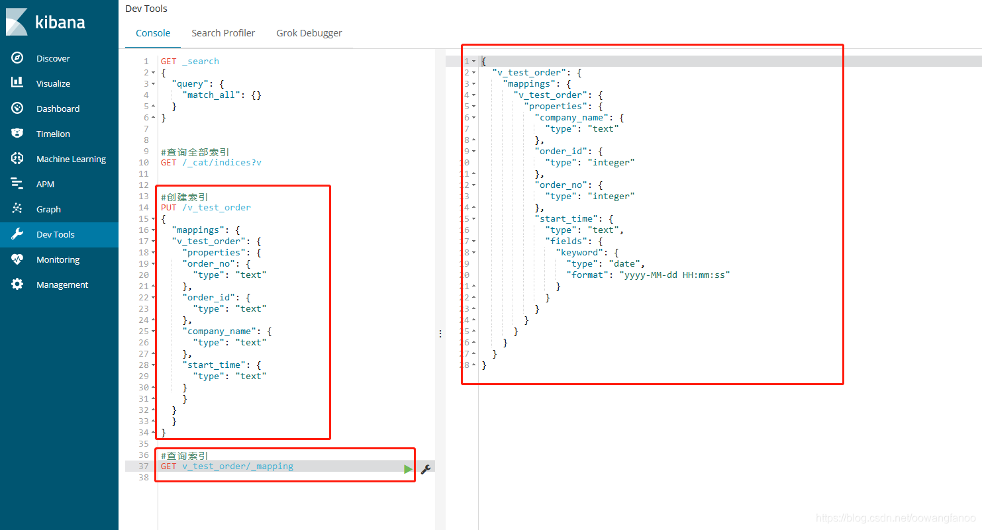
Task: Go to Management page
Action: coord(62,285)
